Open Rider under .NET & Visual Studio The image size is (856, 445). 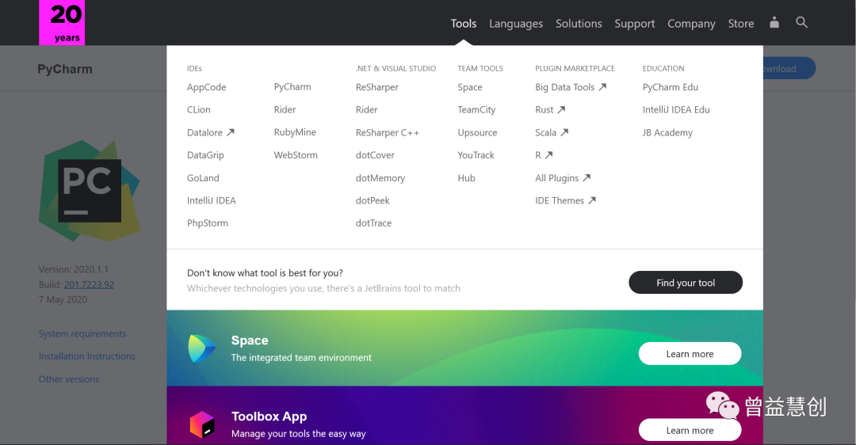[x=366, y=109]
